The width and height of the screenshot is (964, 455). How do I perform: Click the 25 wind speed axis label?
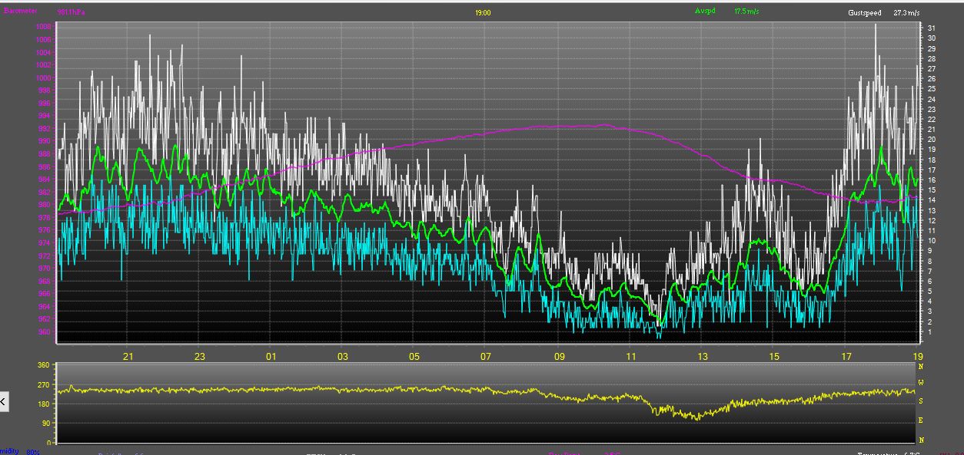click(x=932, y=89)
